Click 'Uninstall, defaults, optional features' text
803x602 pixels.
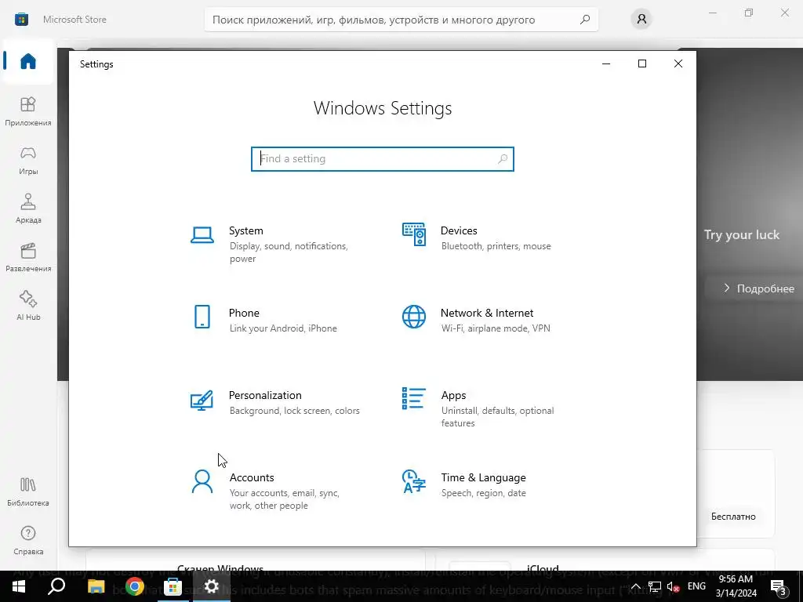tap(497, 417)
